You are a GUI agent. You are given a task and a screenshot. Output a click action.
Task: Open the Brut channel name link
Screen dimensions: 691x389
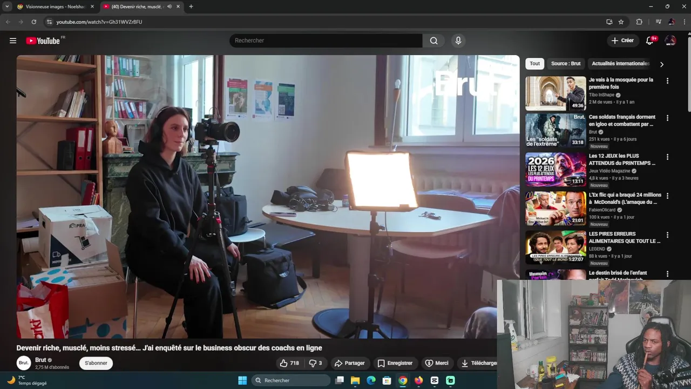point(40,360)
